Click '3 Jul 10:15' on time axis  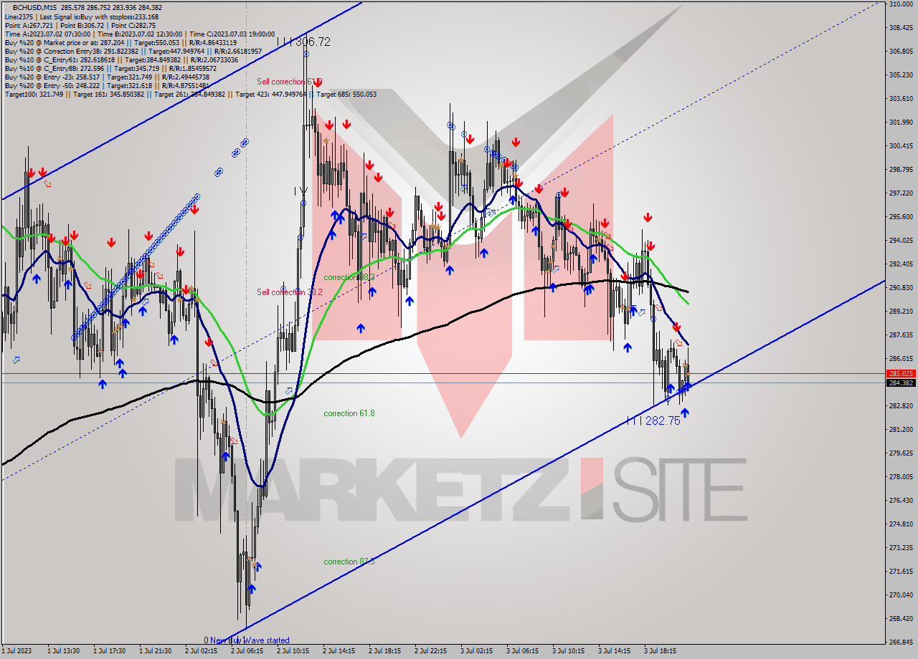click(568, 651)
